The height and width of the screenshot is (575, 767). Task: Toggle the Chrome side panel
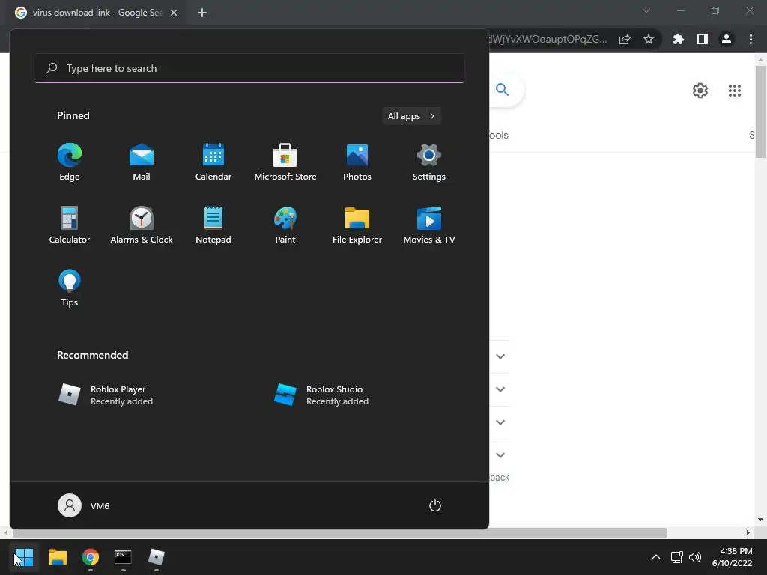703,39
